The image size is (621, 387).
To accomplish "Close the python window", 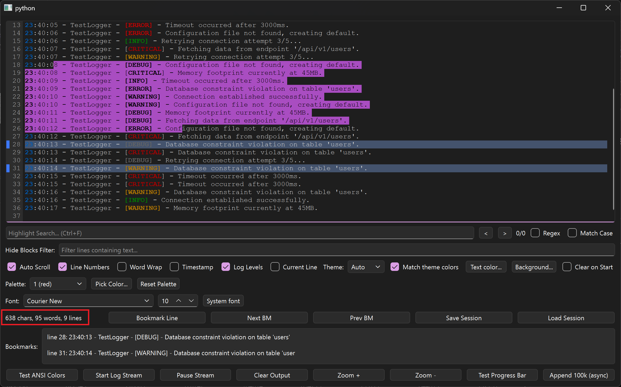I will (608, 8).
